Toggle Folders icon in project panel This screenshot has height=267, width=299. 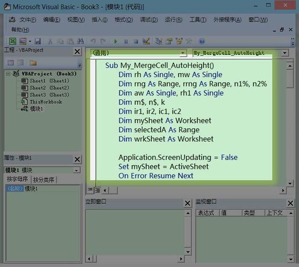tap(33, 63)
